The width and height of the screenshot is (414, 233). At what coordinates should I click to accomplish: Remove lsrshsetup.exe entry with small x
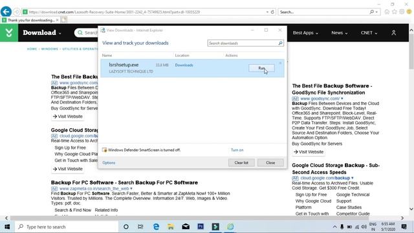(280, 63)
